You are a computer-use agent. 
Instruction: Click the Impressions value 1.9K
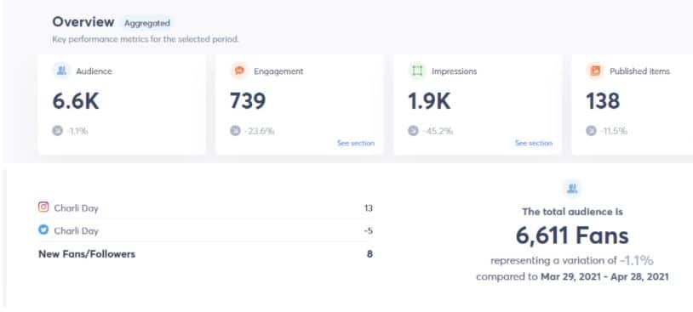tap(429, 101)
